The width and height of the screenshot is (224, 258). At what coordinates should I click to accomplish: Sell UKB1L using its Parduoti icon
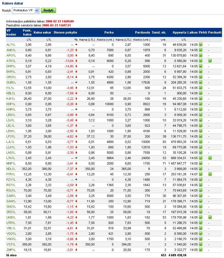(x=210, y=217)
